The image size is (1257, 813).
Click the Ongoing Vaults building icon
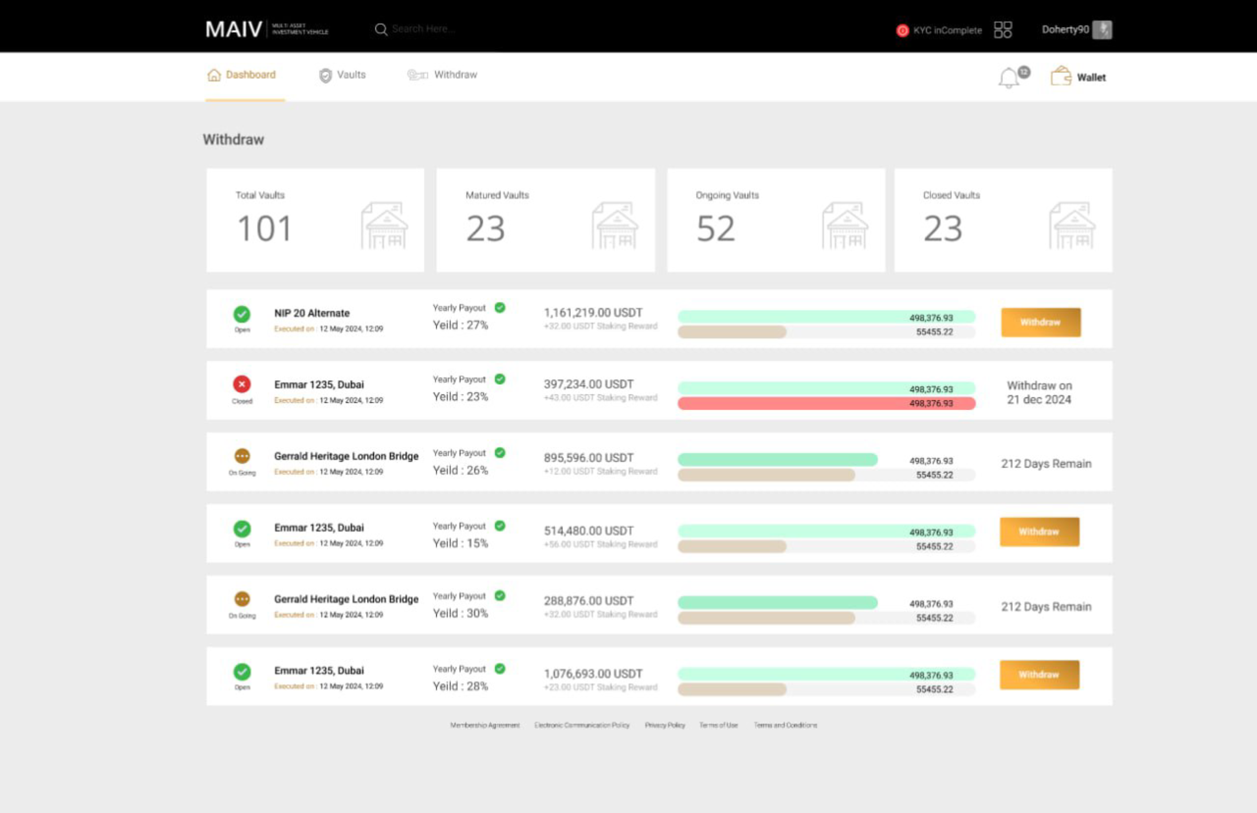click(x=845, y=225)
